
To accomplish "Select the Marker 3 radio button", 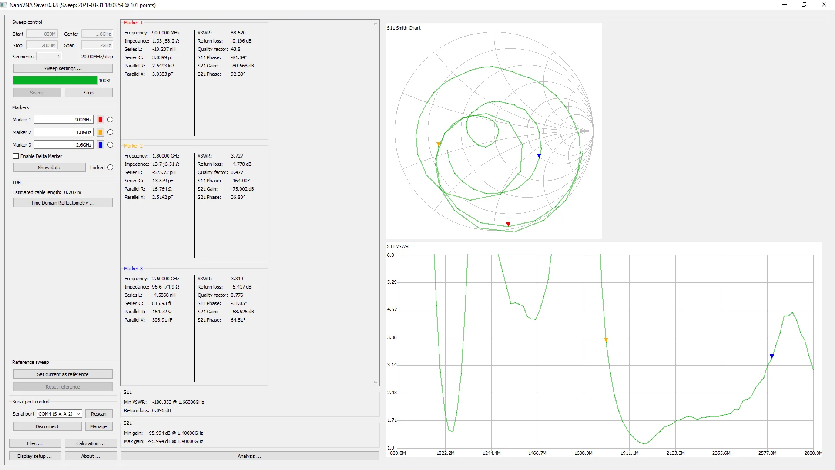I will click(x=110, y=145).
